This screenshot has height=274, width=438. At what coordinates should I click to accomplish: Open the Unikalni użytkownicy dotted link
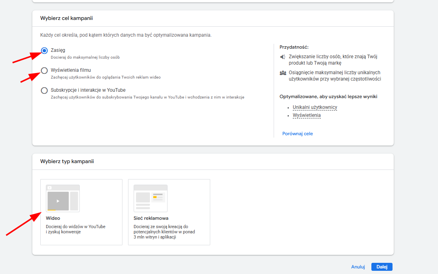[x=315, y=107]
